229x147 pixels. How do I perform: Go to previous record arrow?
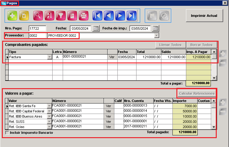pyautogui.click(x=109, y=16)
